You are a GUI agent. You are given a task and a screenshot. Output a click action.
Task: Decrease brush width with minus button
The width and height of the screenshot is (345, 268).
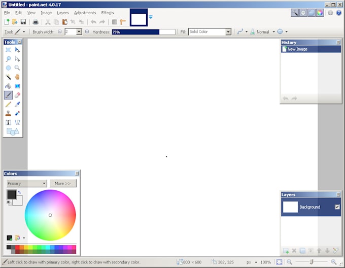pos(60,31)
